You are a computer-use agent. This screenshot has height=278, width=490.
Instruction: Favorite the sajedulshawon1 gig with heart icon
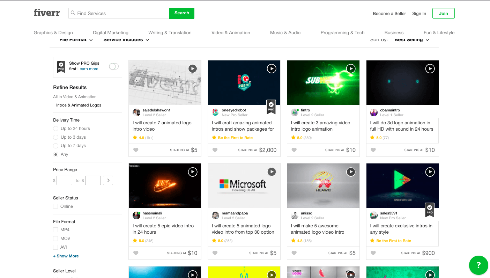136,150
